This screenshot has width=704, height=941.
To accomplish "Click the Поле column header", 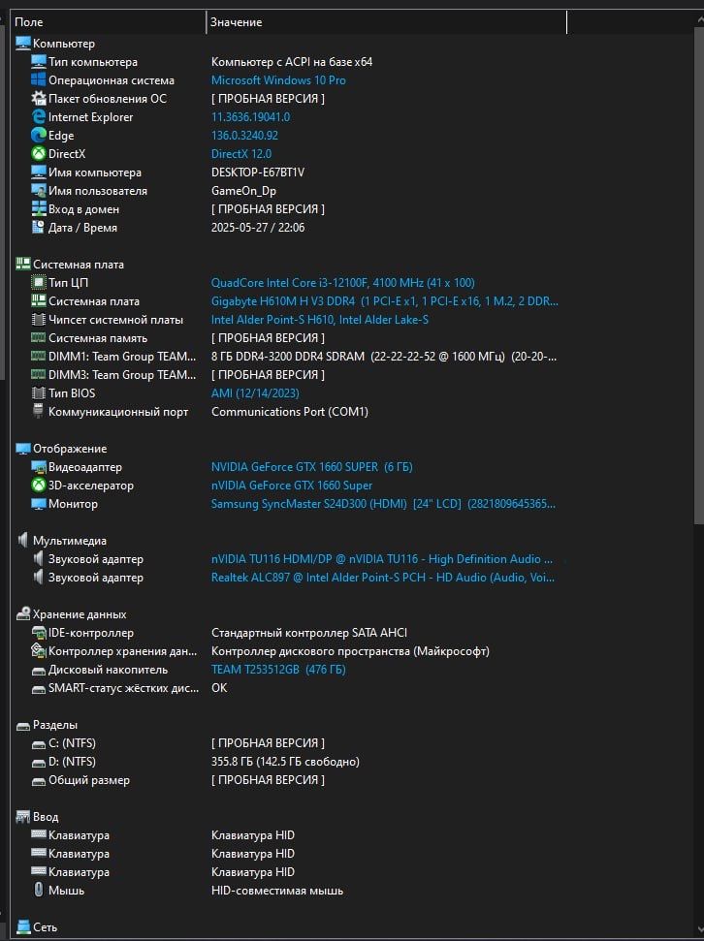I will tap(109, 22).
